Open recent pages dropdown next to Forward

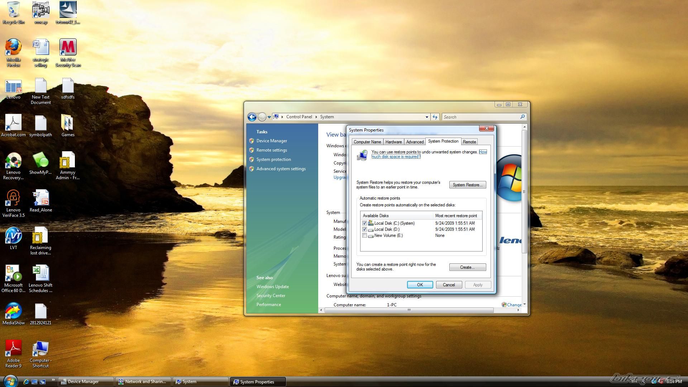coord(269,117)
